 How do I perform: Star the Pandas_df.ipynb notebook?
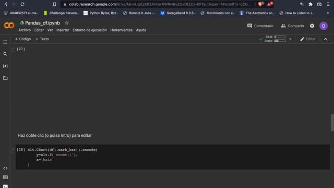tap(67, 23)
